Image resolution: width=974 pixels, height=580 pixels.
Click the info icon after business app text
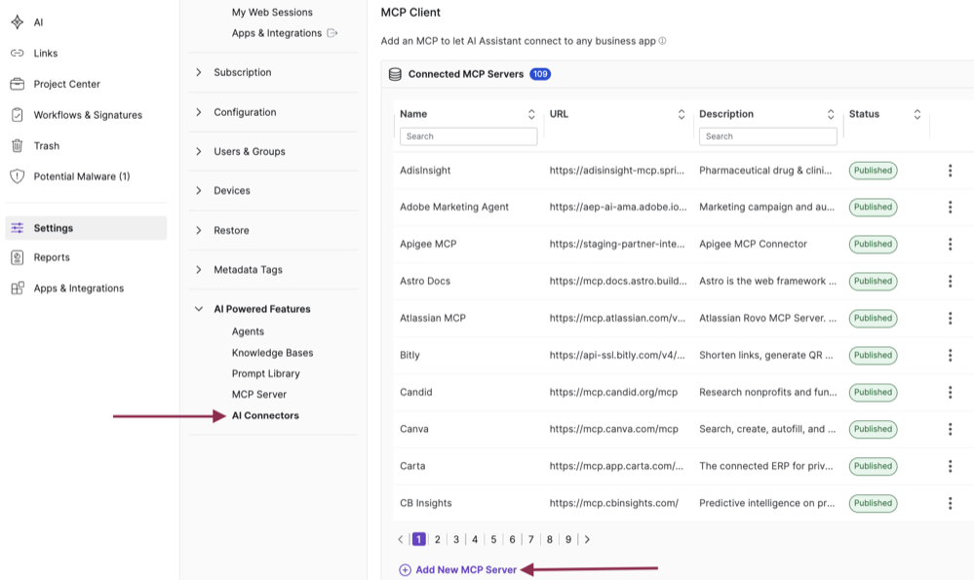(x=662, y=41)
